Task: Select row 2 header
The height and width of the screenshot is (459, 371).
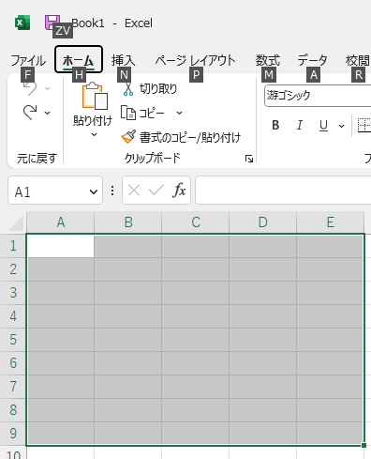Action: pyautogui.click(x=13, y=269)
